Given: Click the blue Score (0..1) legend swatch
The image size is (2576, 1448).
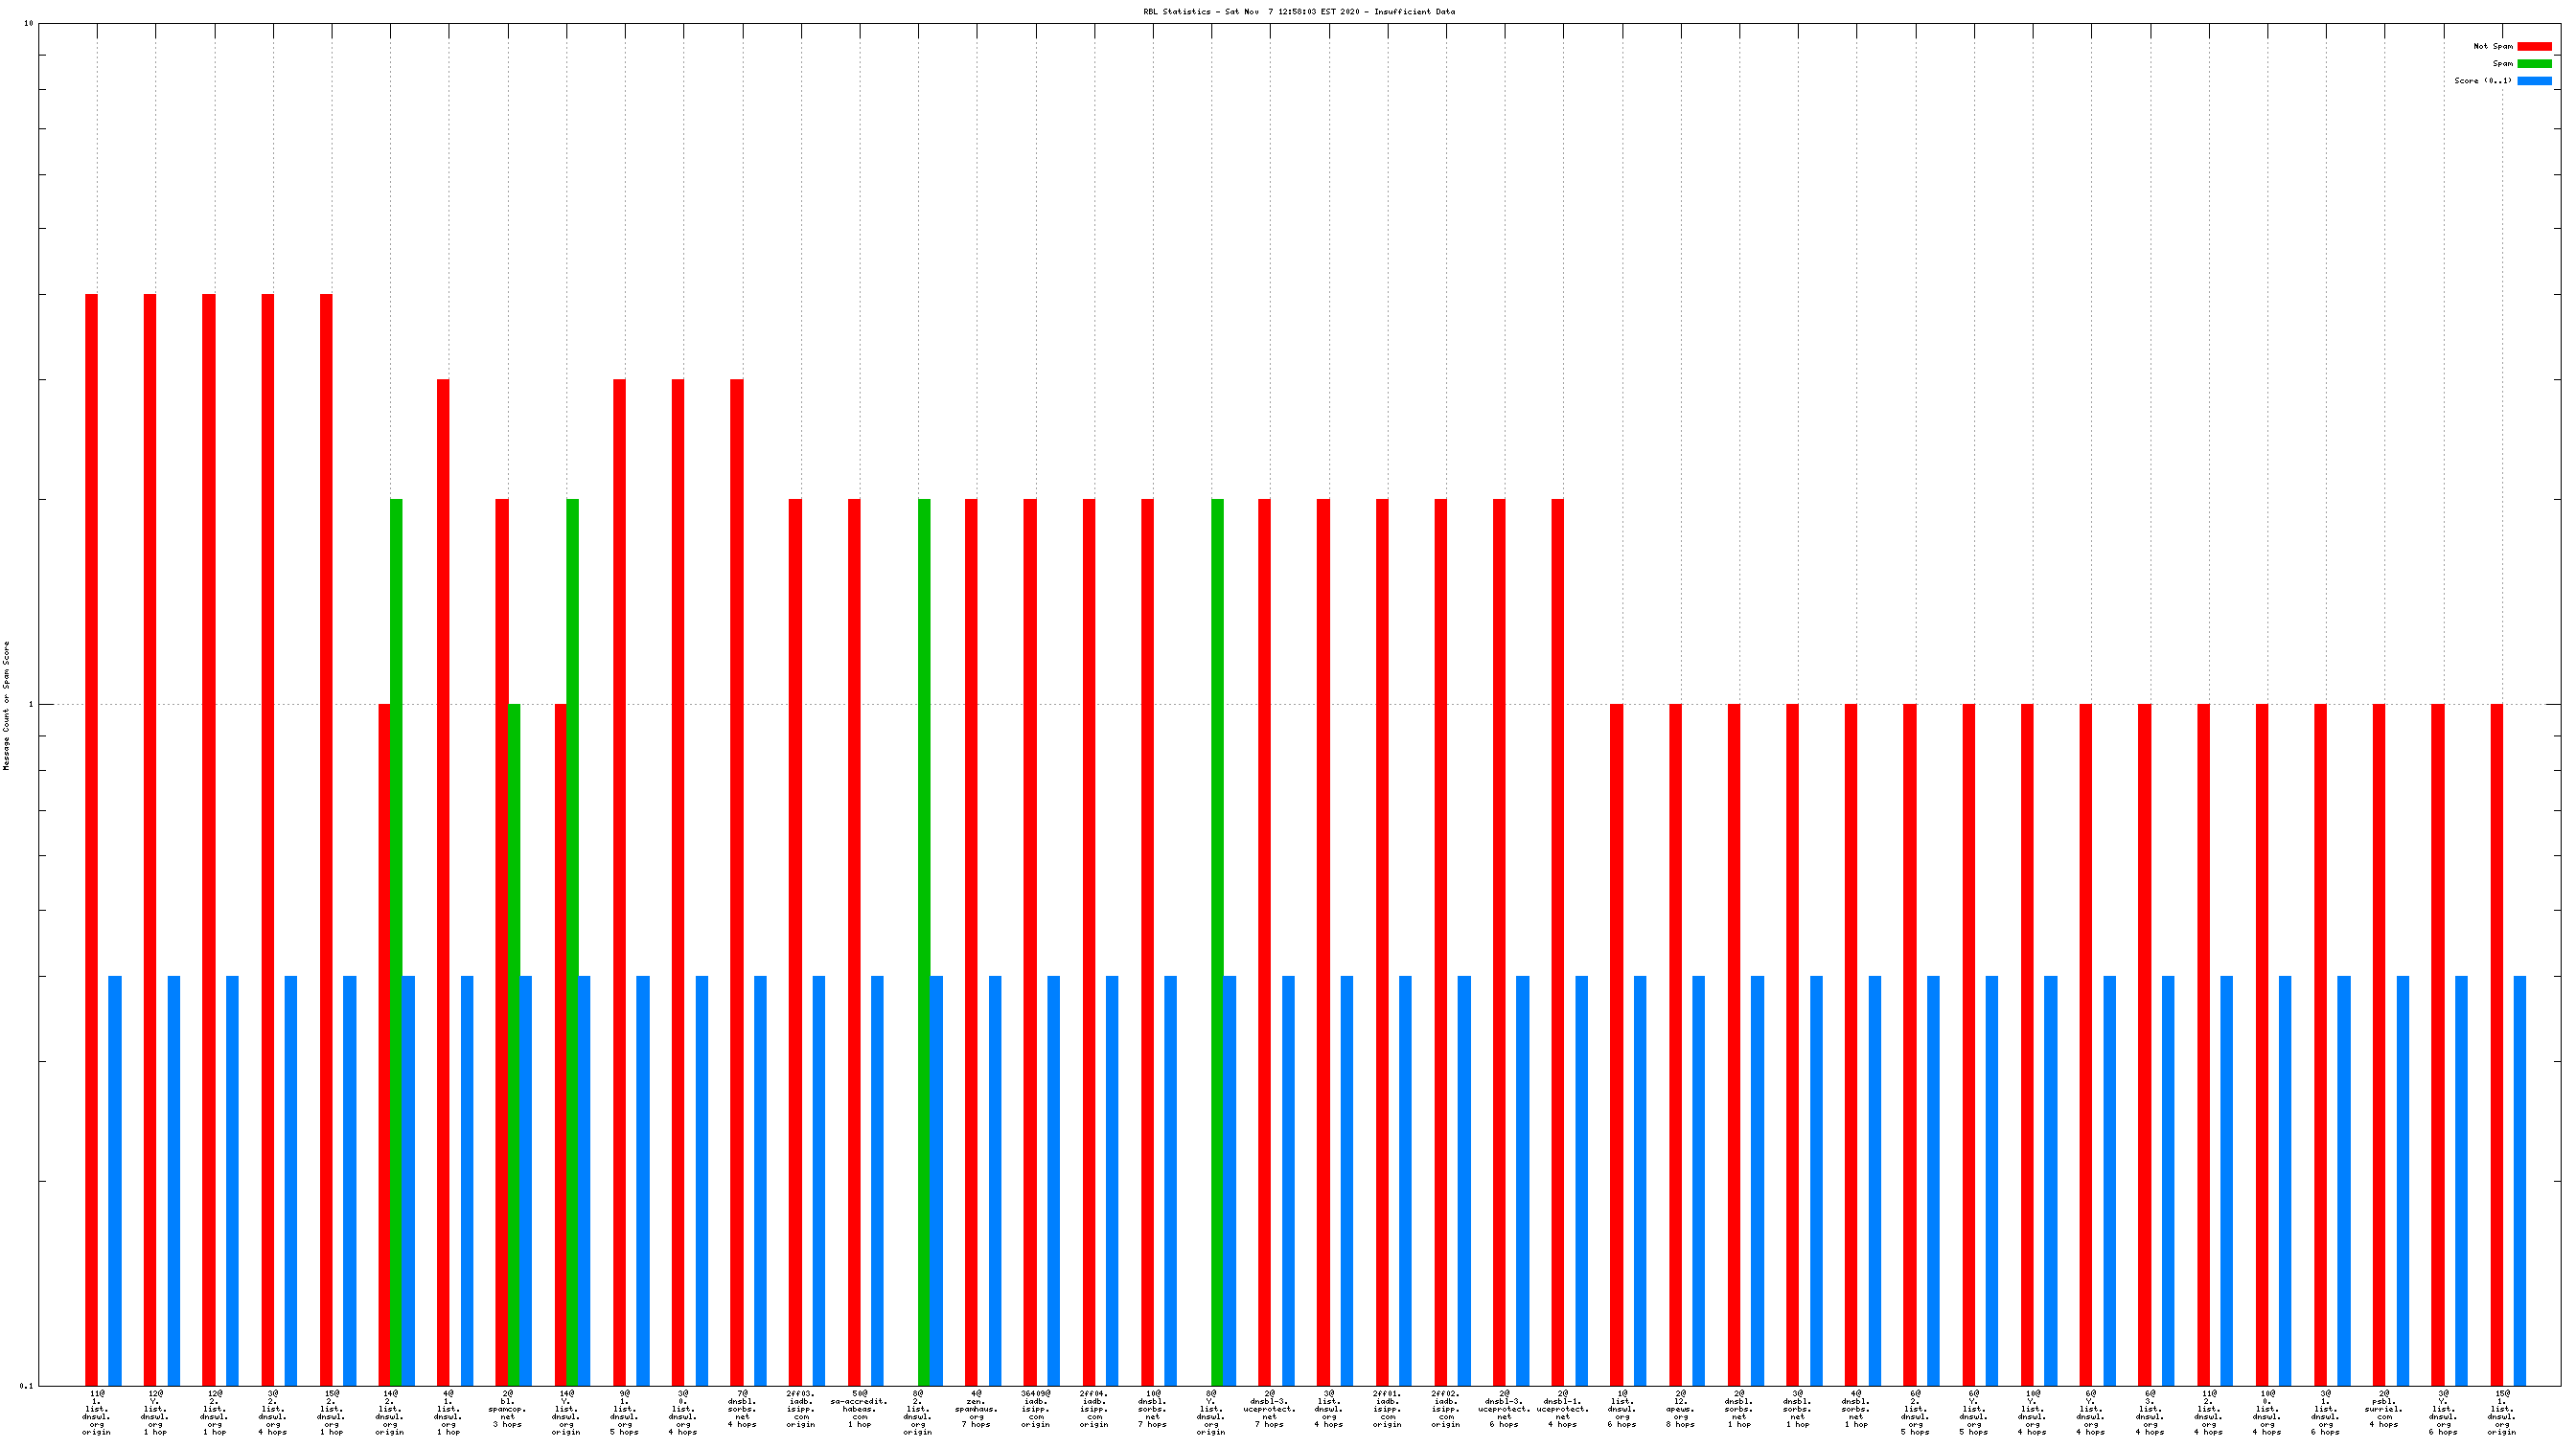Looking at the screenshot, I should 2533,81.
